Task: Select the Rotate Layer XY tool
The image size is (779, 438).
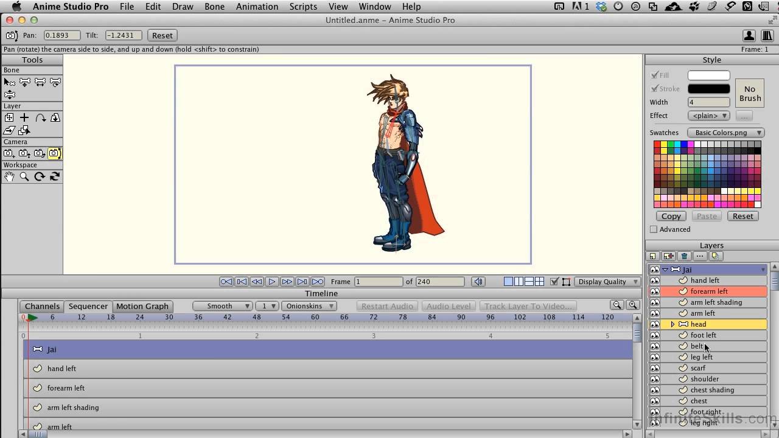Action: 55,117
